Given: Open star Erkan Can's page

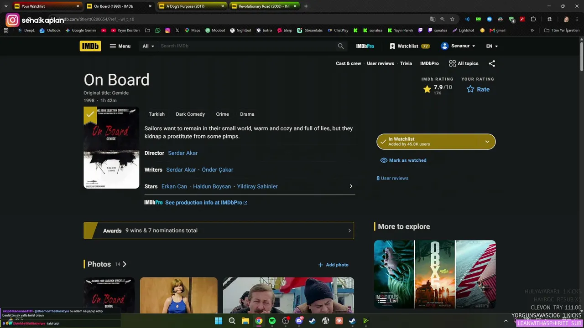Looking at the screenshot, I should pyautogui.click(x=174, y=186).
